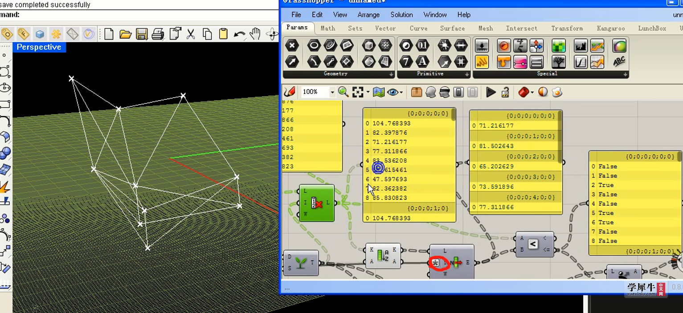The height and width of the screenshot is (313, 683).
Task: Pick the graph mapper curve icon
Action: tap(581, 61)
